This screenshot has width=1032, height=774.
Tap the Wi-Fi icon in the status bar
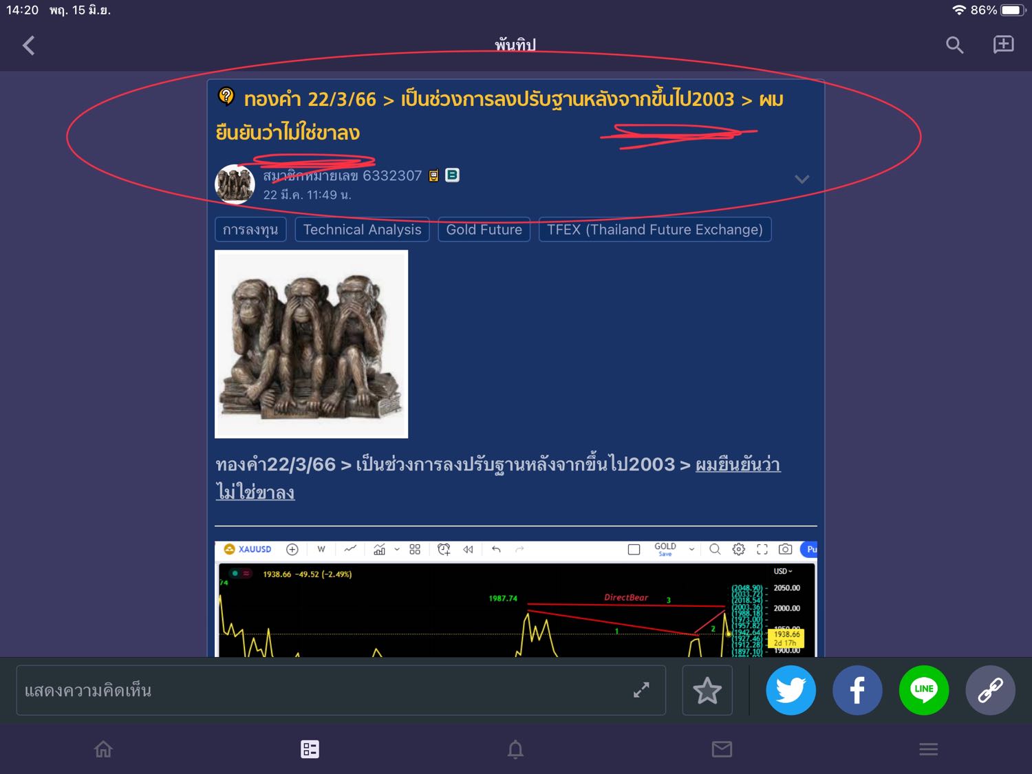(959, 10)
